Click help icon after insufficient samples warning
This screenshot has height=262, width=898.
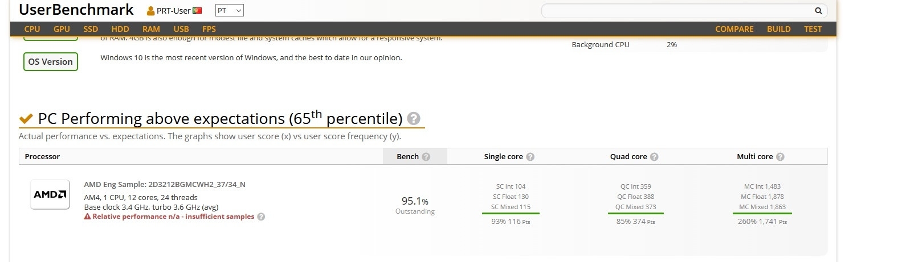coord(262,217)
